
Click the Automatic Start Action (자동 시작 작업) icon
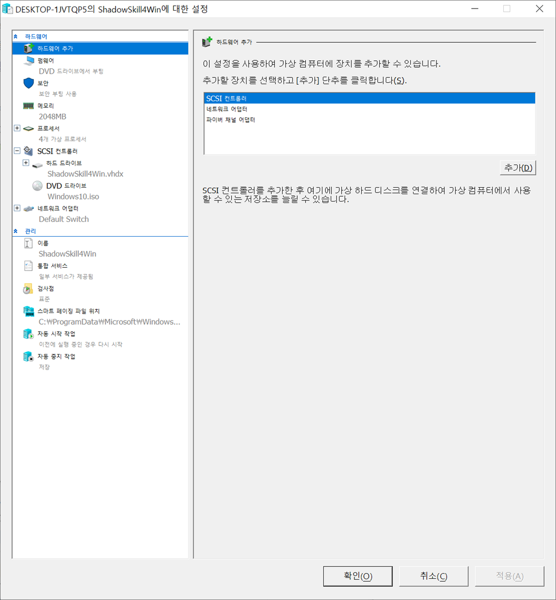pos(29,334)
